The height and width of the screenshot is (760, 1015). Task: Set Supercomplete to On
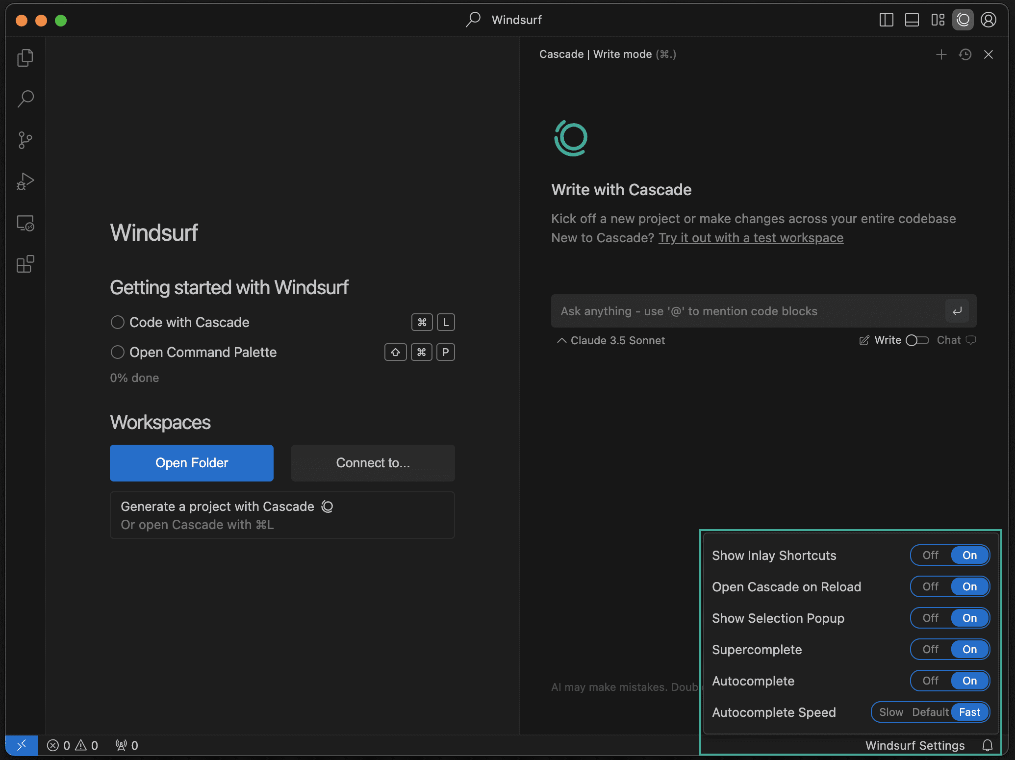point(969,649)
